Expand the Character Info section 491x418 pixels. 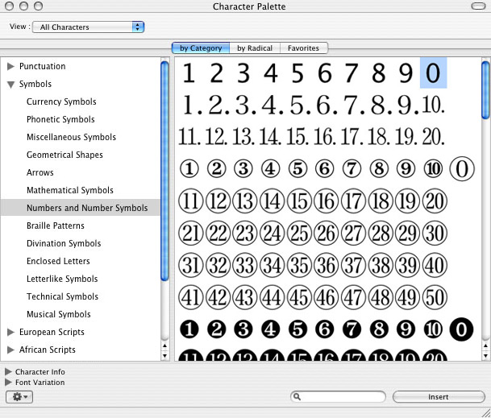coord(8,372)
